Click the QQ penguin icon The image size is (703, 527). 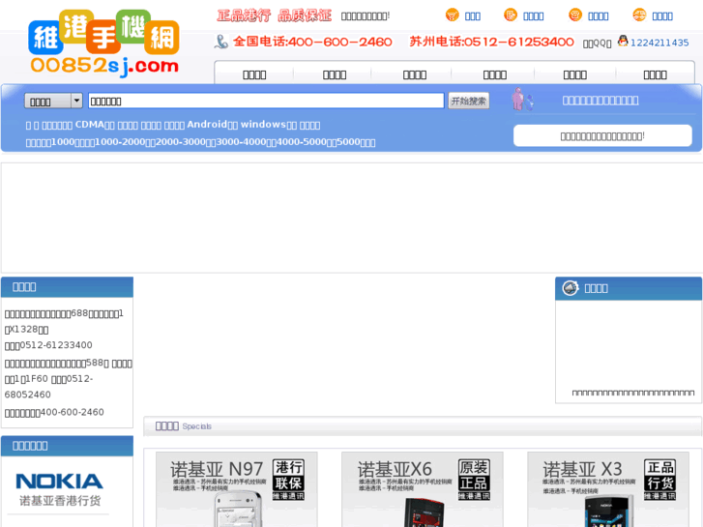pyautogui.click(x=623, y=41)
